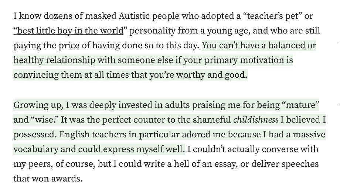The height and width of the screenshot is (194, 340).
Task: Click the phrase "that won awards."
Action: tap(48, 179)
